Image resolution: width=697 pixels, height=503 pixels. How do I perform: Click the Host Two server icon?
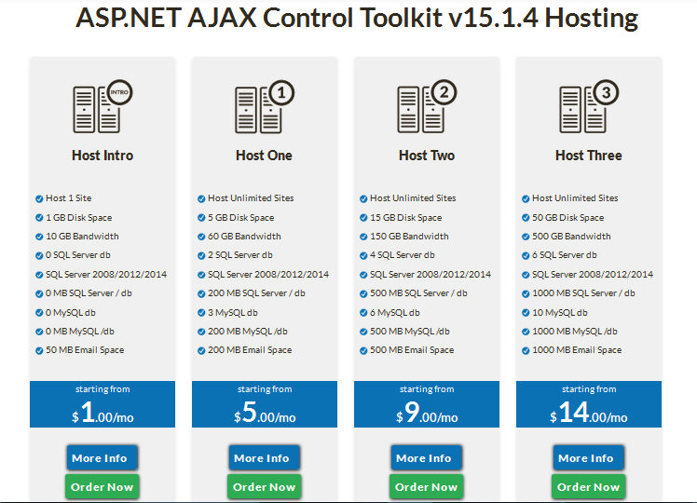[x=427, y=106]
